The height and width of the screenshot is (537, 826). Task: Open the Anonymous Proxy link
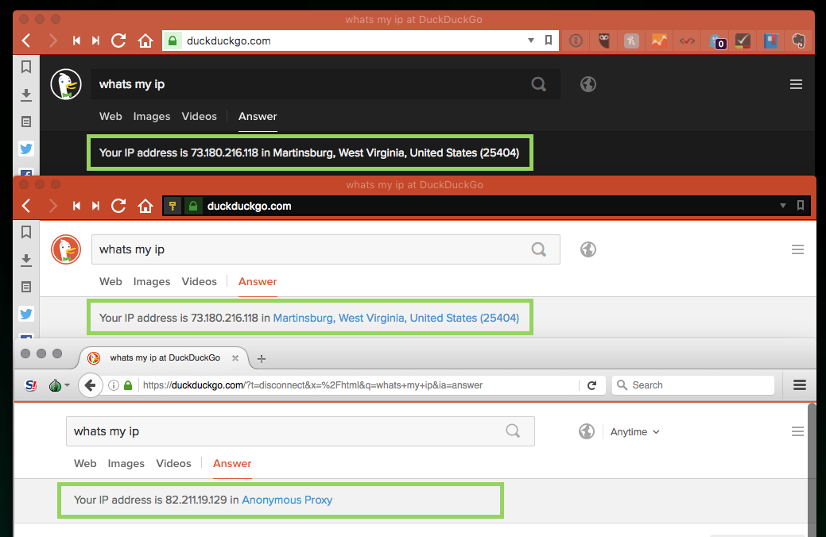coord(287,500)
